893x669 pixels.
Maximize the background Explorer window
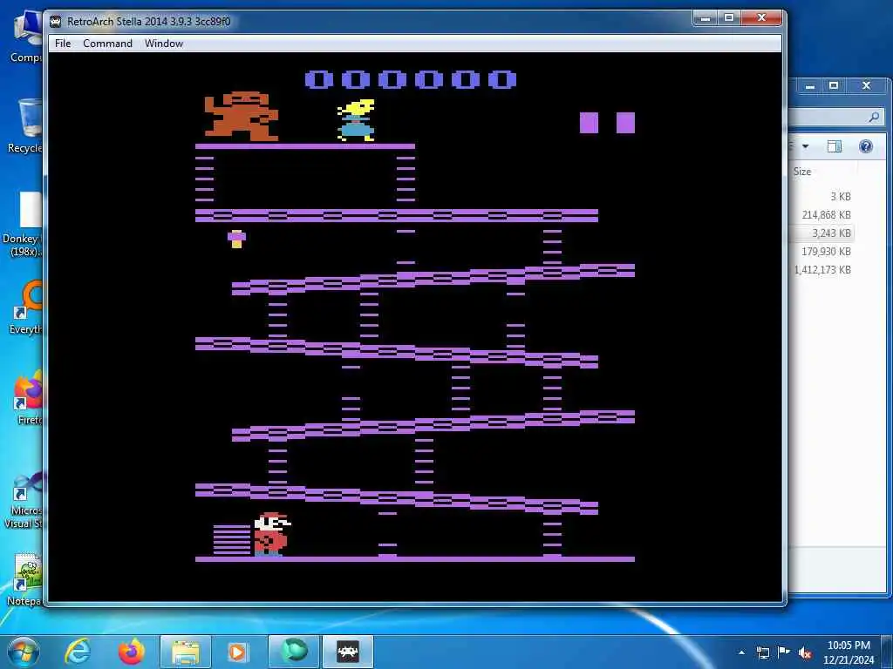pyautogui.click(x=834, y=86)
